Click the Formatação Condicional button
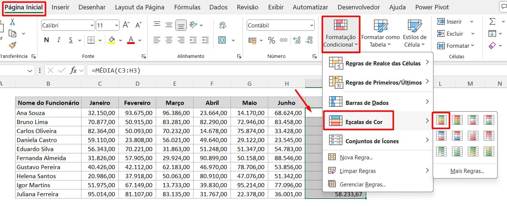 pyautogui.click(x=341, y=34)
